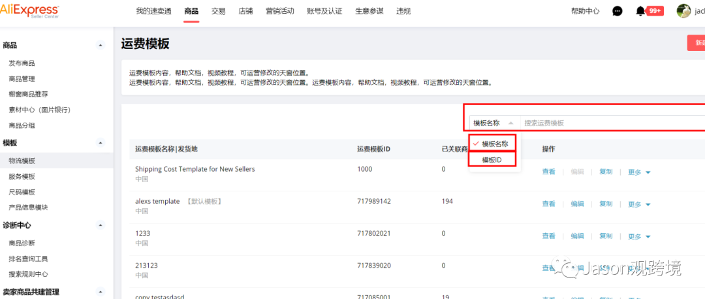The height and width of the screenshot is (299, 705).
Task: Collapse the 商品 sidebar section
Action: 101,45
